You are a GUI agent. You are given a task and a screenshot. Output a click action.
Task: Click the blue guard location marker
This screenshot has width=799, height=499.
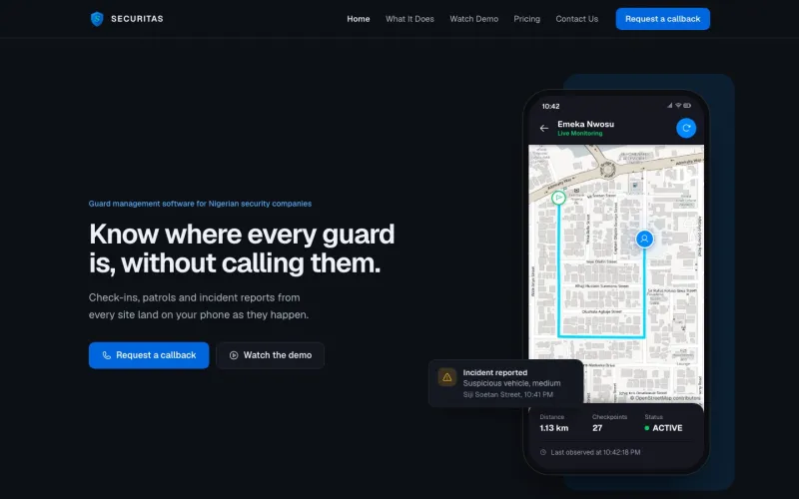644,239
